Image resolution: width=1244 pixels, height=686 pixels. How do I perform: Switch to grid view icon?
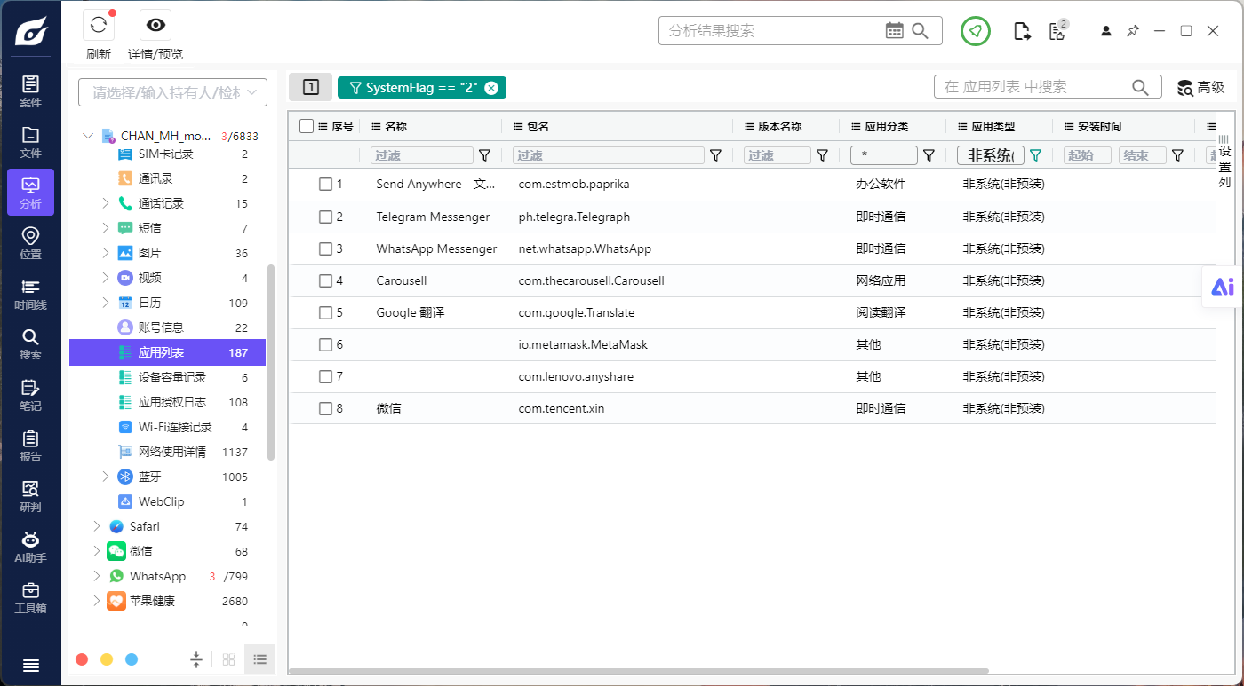click(228, 659)
